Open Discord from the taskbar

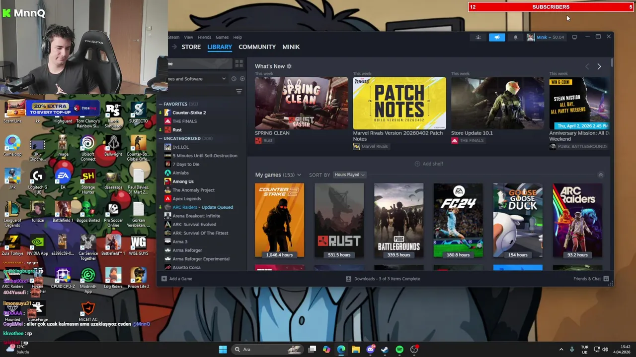(370, 350)
